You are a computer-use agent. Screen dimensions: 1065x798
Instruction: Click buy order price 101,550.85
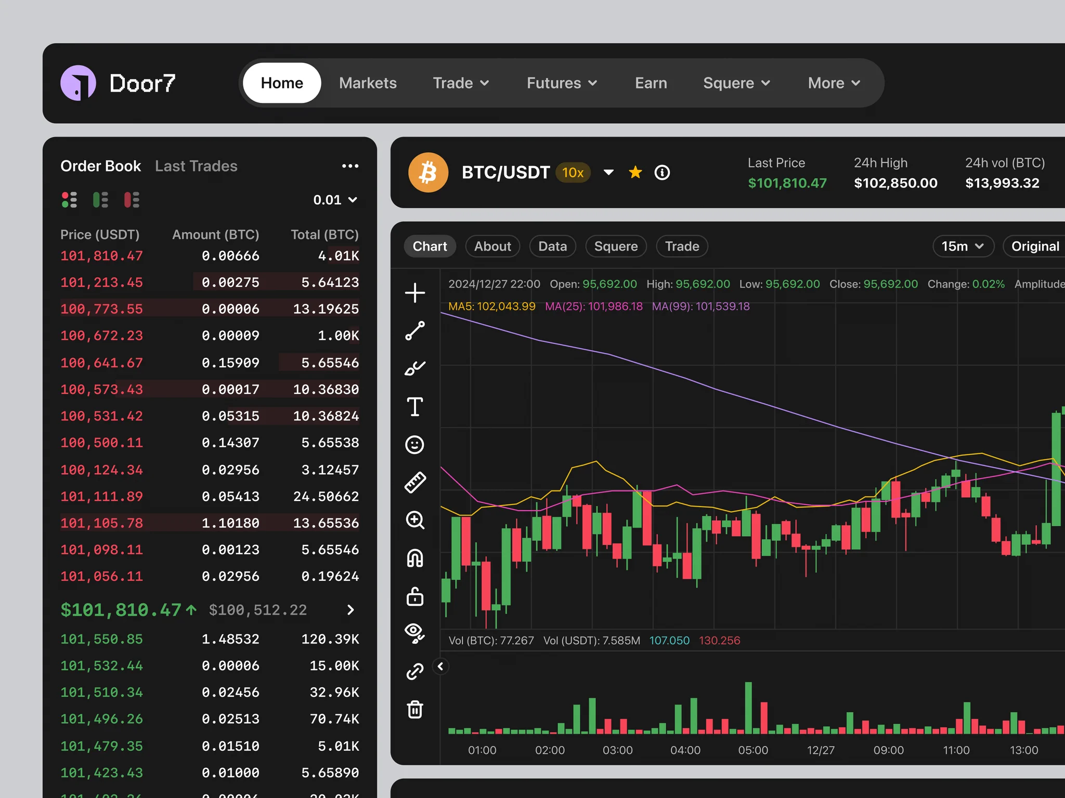pyautogui.click(x=101, y=639)
